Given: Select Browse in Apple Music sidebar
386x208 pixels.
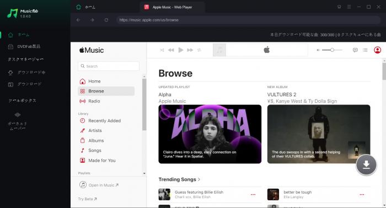Looking at the screenshot, I should [106, 91].
